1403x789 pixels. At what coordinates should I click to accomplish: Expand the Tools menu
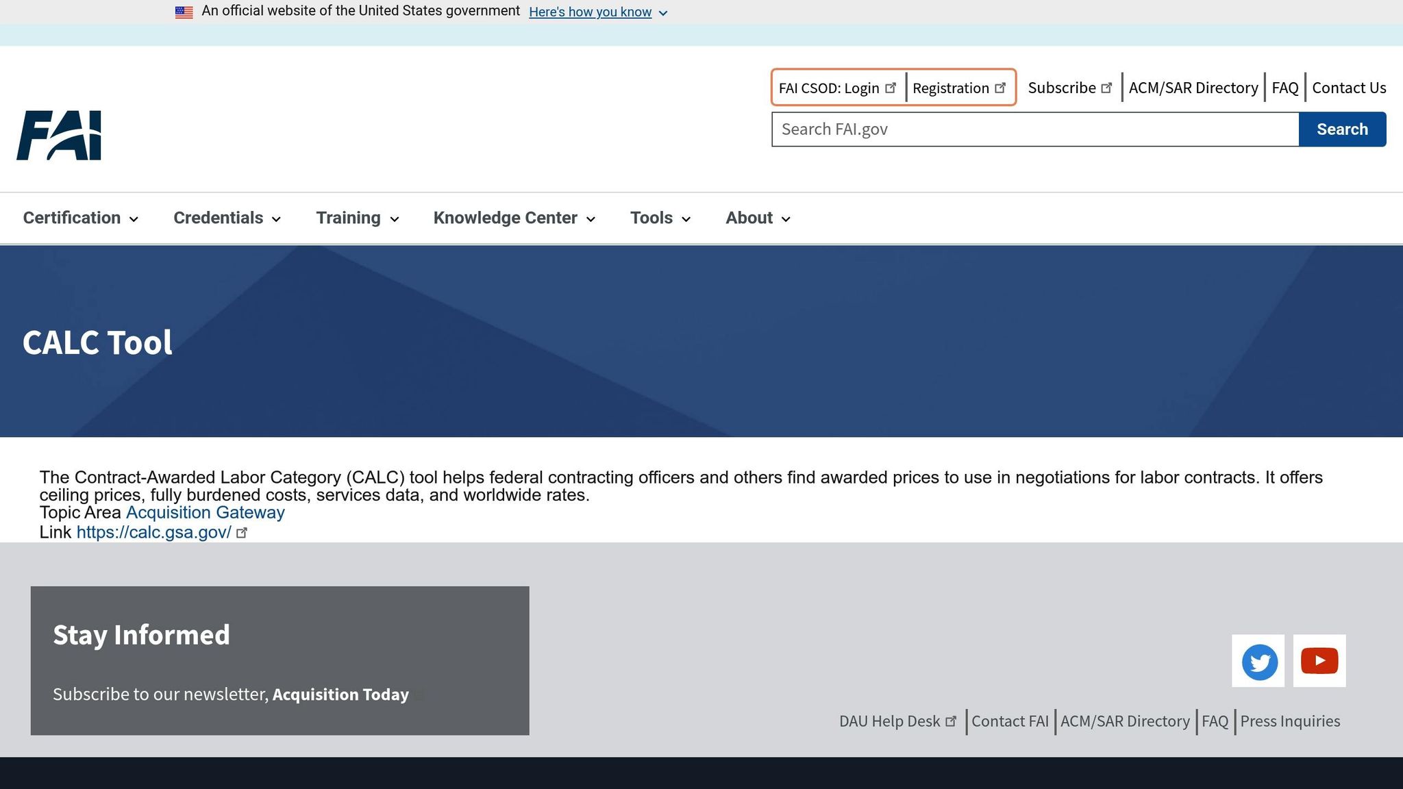click(660, 218)
